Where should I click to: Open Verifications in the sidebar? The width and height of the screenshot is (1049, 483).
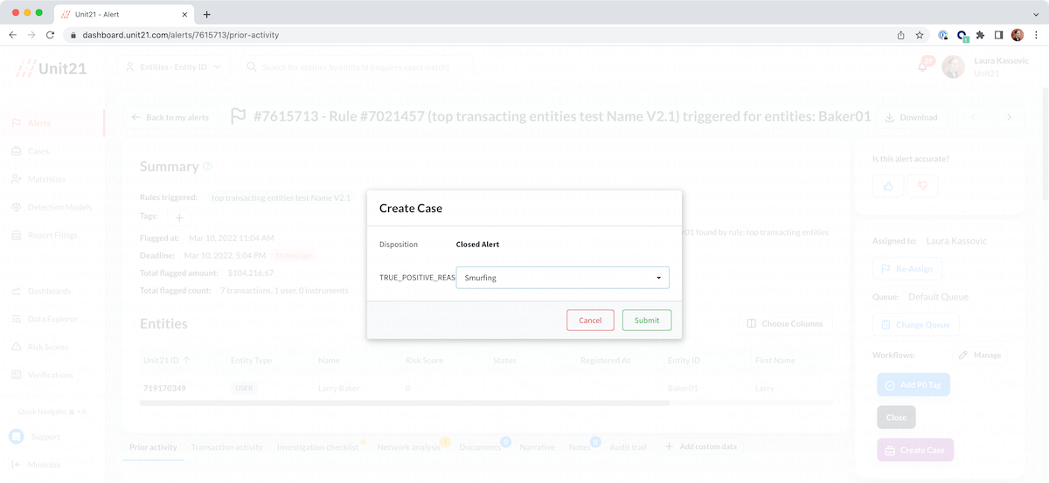pos(42,375)
